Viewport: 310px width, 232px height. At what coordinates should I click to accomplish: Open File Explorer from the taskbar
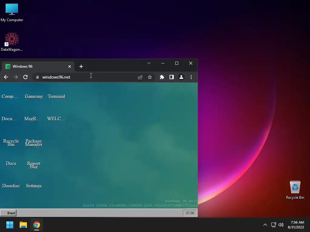pyautogui.click(x=23, y=225)
